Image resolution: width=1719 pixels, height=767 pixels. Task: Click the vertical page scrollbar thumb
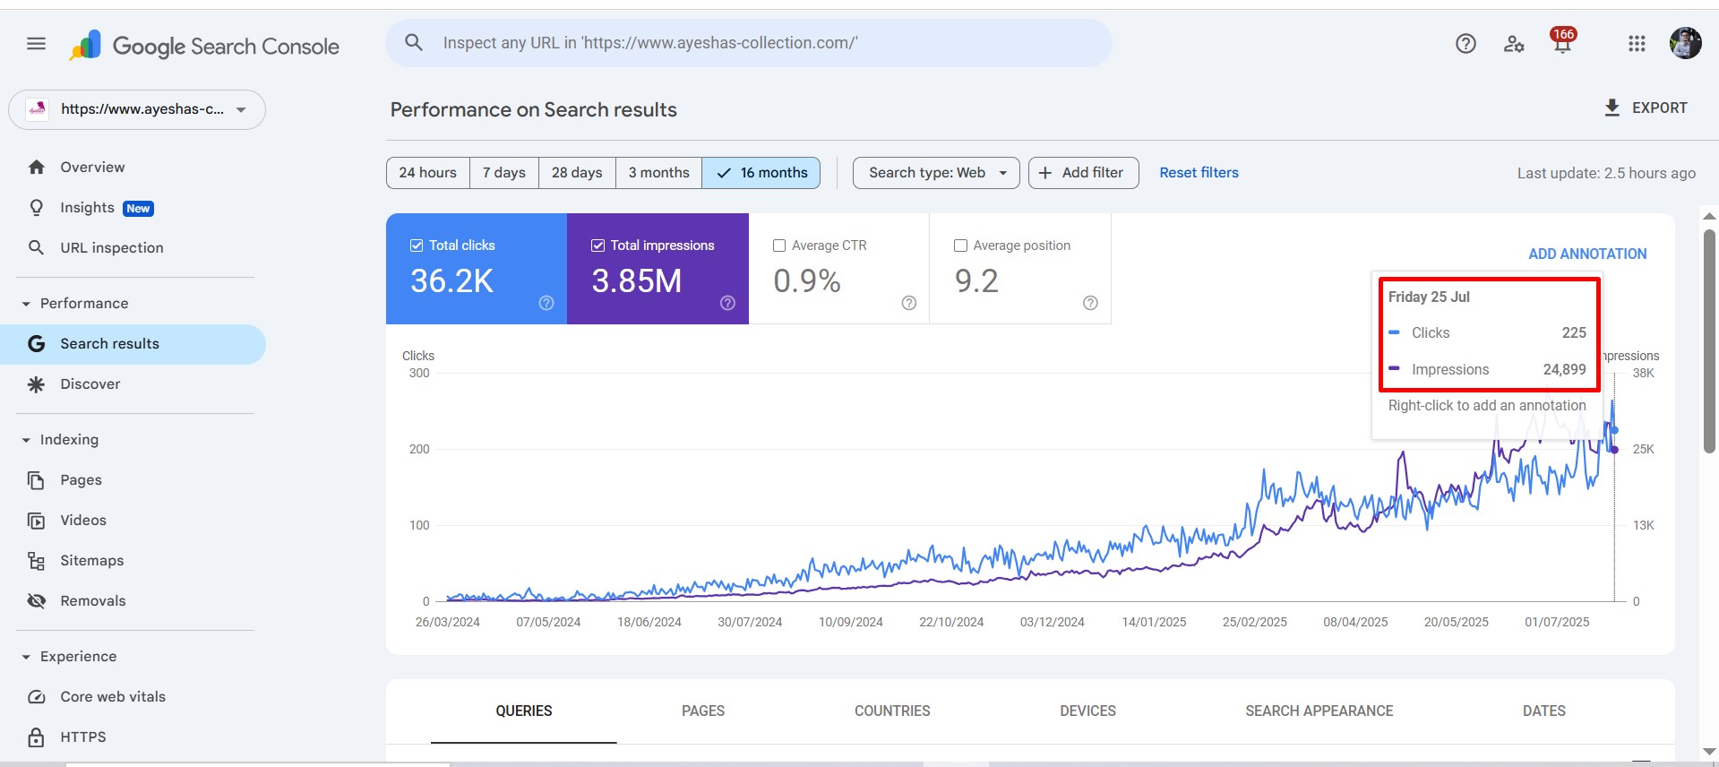click(x=1709, y=342)
